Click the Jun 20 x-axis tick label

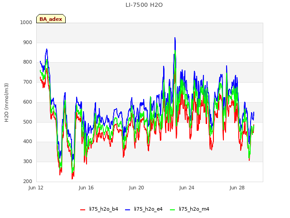point(136,188)
